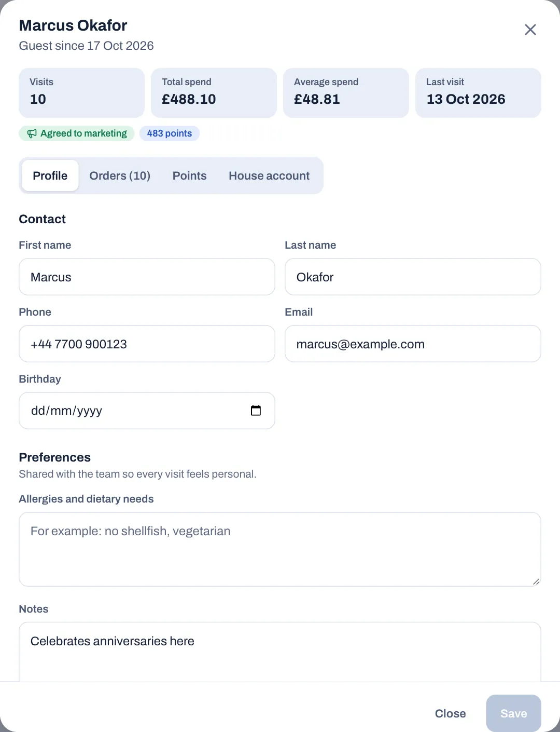Click the Marcus Okafor heading
The image size is (560, 732).
pyautogui.click(x=73, y=25)
